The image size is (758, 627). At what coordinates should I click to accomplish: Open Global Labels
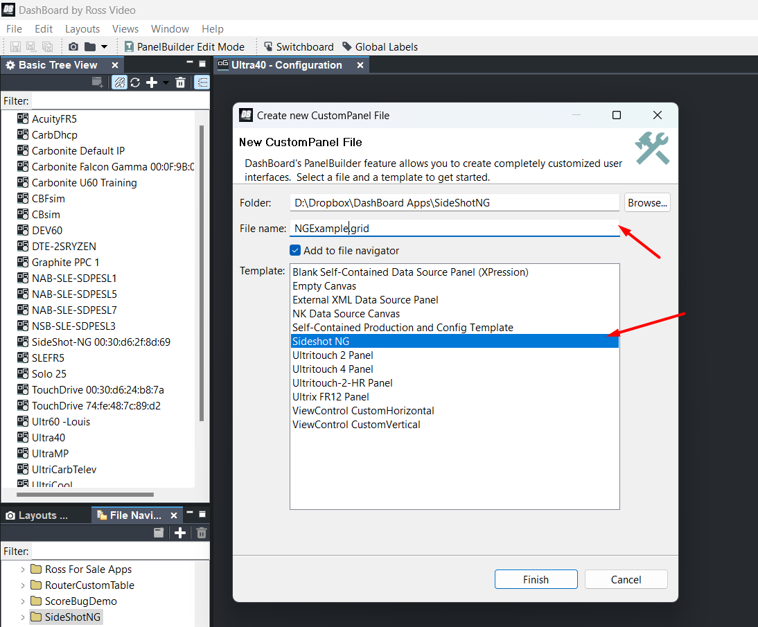[380, 47]
